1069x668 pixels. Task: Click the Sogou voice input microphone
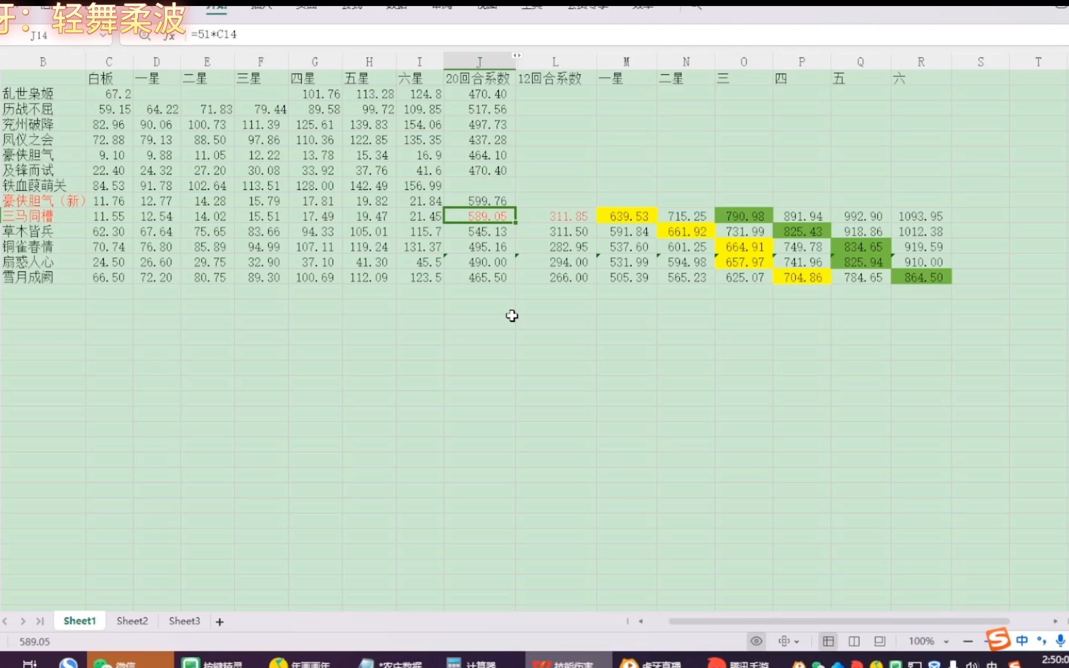[1060, 641]
